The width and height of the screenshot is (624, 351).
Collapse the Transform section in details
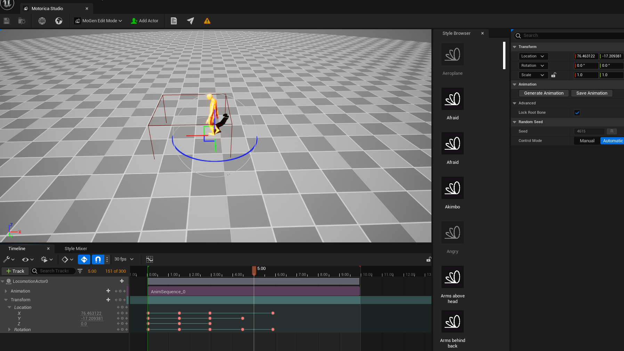pos(514,47)
